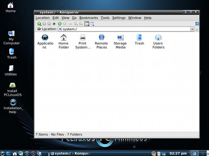Viewport: 209px width, 156px height.
Task: Click the greyed-out Stop icon
Action: click(x=65, y=24)
